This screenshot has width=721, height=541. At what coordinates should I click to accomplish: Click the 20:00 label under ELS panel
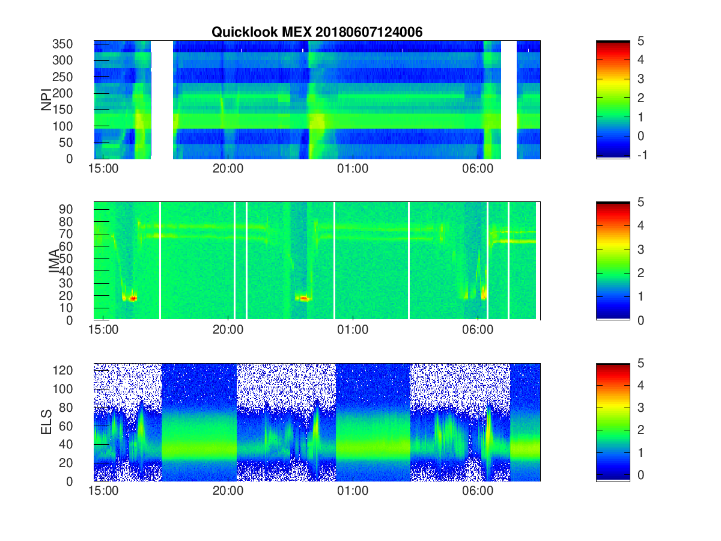coord(228,491)
